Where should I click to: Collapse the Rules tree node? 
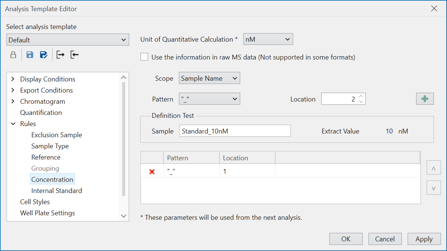pos(13,124)
